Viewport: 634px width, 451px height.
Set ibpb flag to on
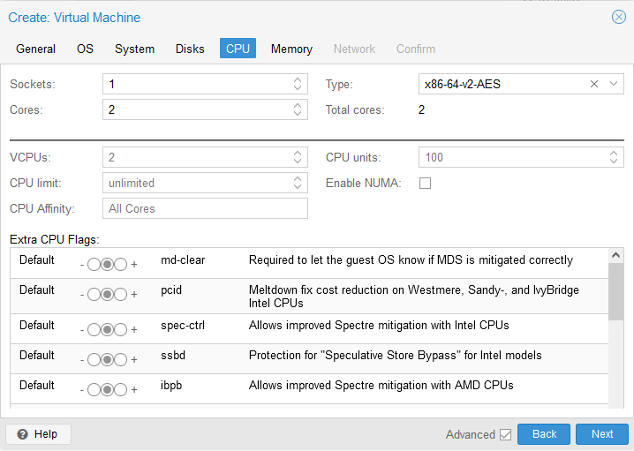120,389
